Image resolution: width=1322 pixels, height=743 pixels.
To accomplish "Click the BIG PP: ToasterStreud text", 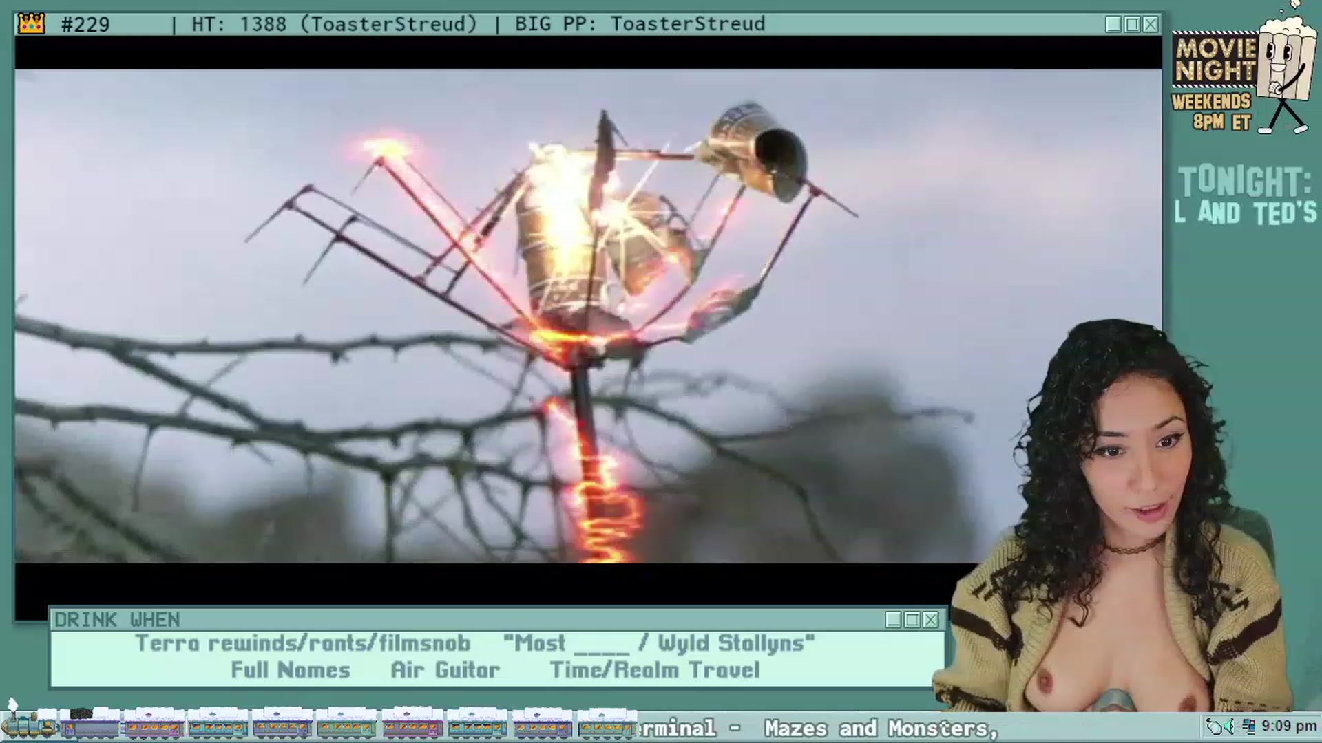I will 640,24.
